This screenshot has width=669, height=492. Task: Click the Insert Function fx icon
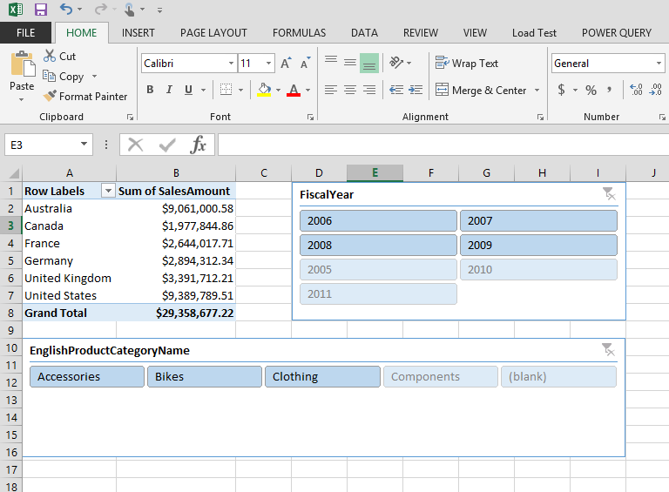pos(199,145)
